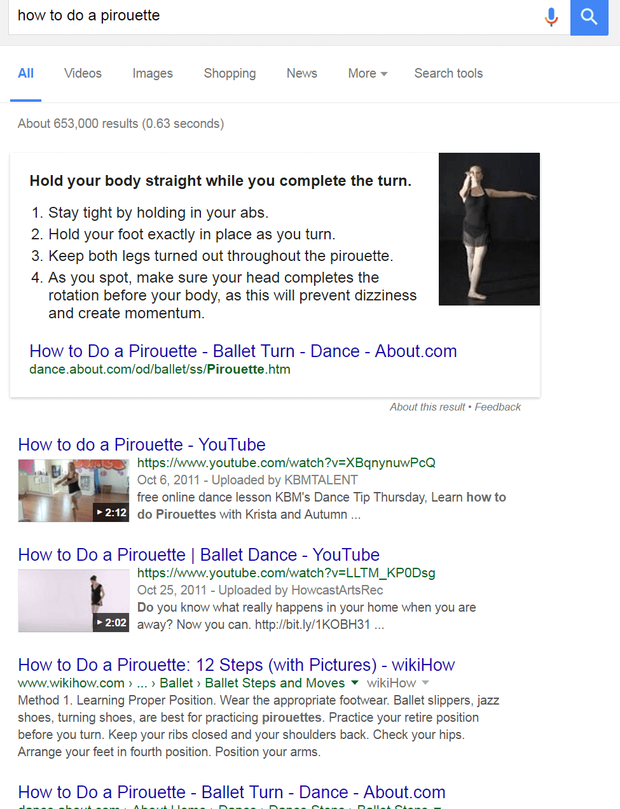Image resolution: width=620 pixels, height=809 pixels.
Task: Switch to the Videos tab
Action: point(83,73)
